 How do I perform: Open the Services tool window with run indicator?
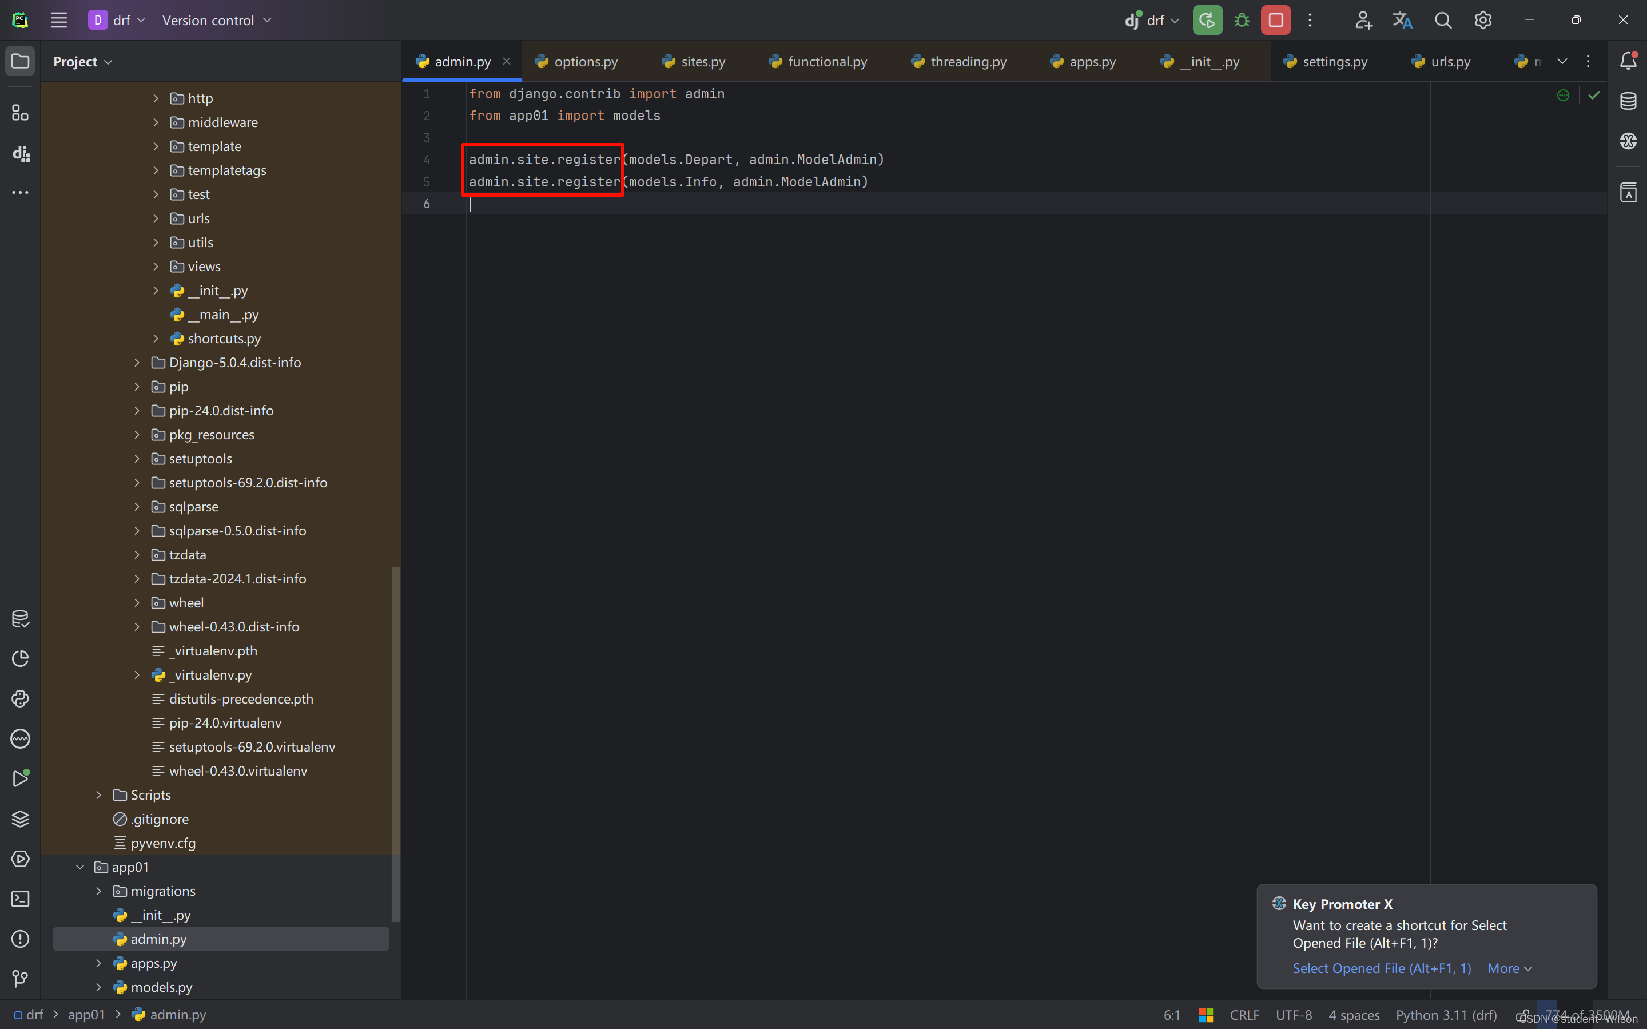point(21,778)
